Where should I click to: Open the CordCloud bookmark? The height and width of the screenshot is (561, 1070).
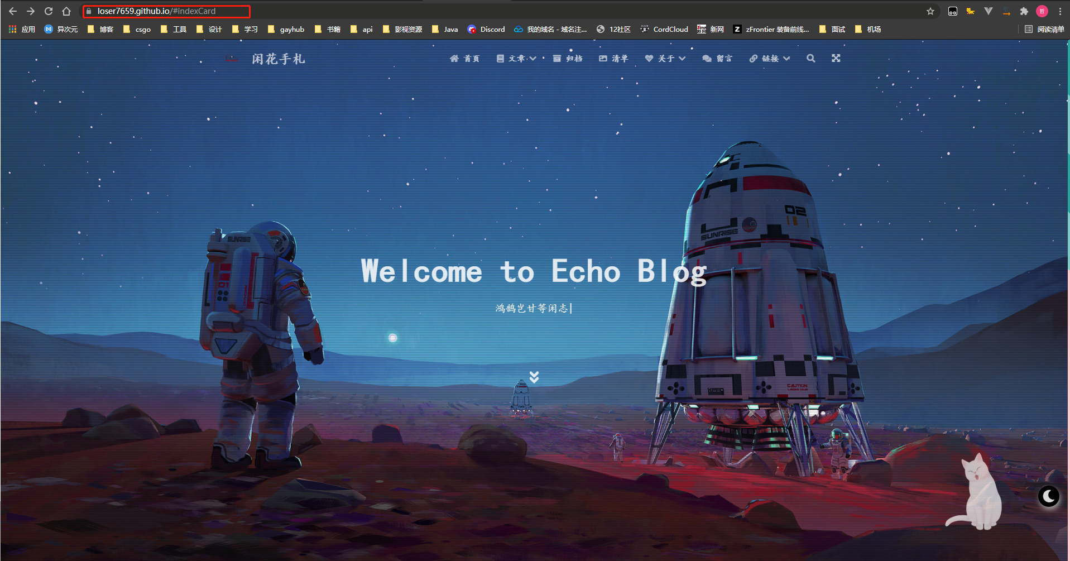click(664, 30)
